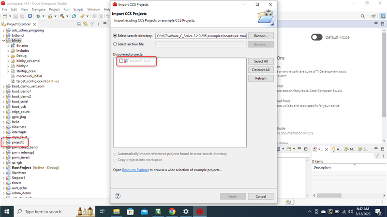Click the Problems view horizontal scrollbar thumb
The image size is (387, 217).
coord(329,196)
